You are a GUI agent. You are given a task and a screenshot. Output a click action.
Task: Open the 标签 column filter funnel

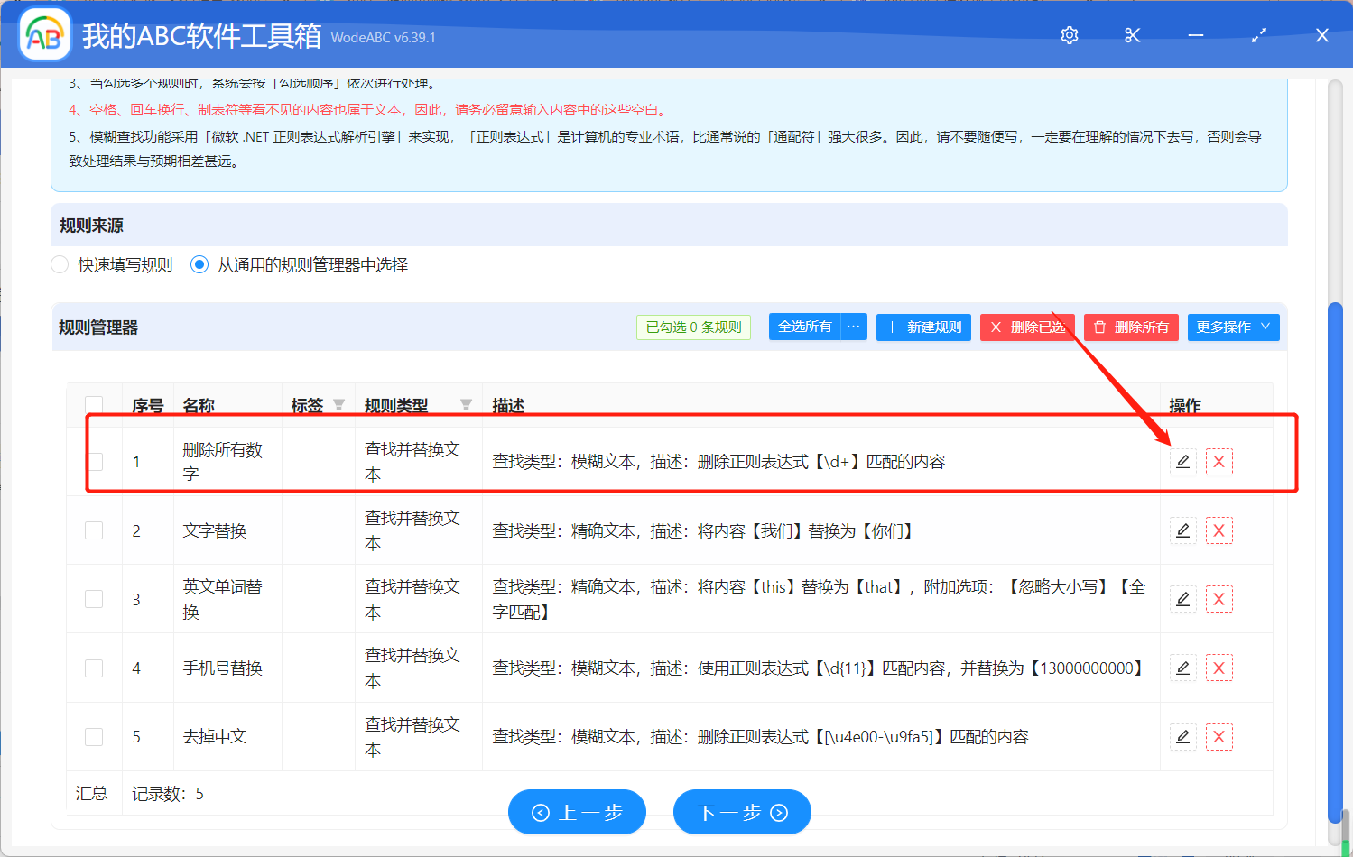[x=338, y=405]
